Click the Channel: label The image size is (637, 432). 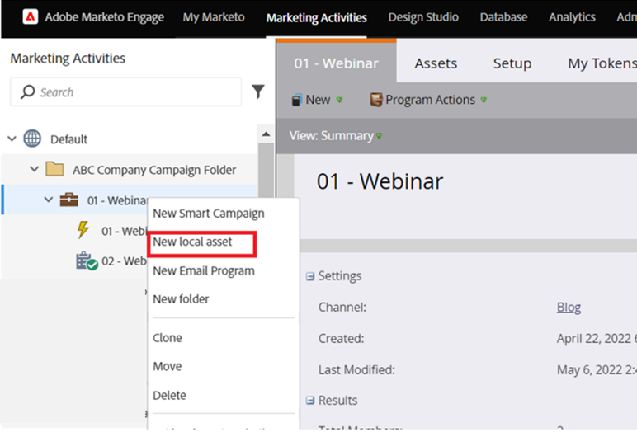[x=342, y=308]
